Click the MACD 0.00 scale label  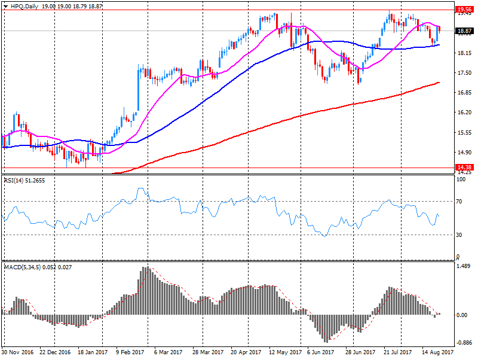point(462,315)
